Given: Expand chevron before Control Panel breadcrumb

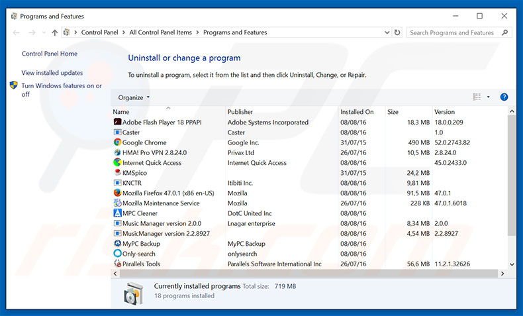Looking at the screenshot, I should coord(75,32).
